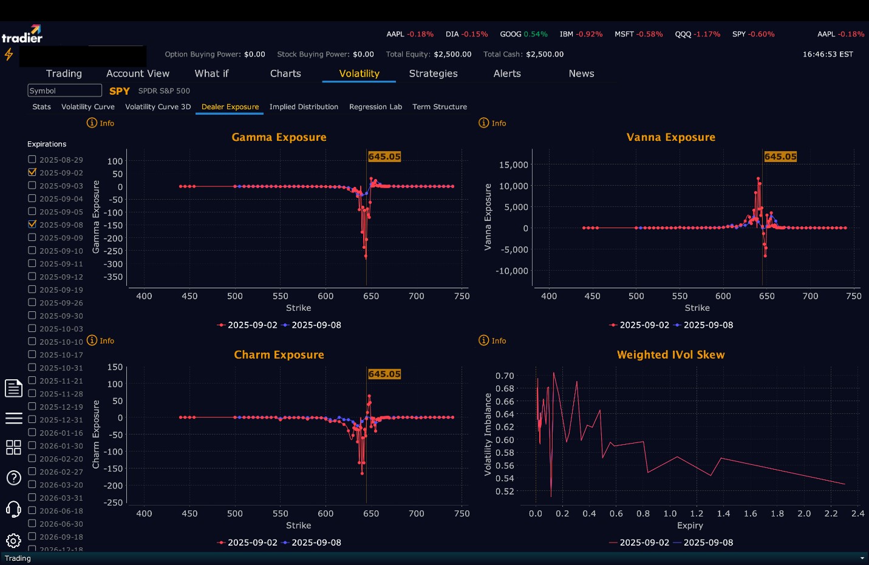Expand the bottom-right Trading bar dropdown arrow
Viewport: 869px width, 565px height.
(x=862, y=558)
